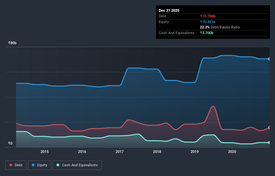Click the 22.3% Debt/Equity Ratio text
The width and height of the screenshot is (275, 176).
[x=220, y=27]
